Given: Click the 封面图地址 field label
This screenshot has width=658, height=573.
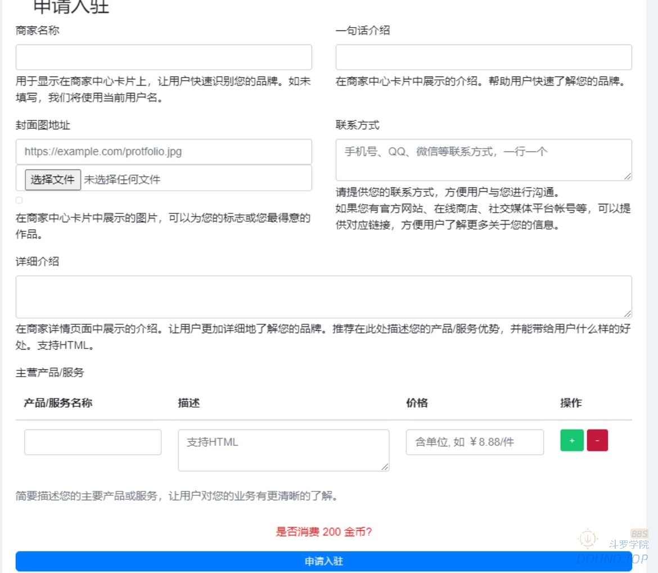Looking at the screenshot, I should [43, 126].
